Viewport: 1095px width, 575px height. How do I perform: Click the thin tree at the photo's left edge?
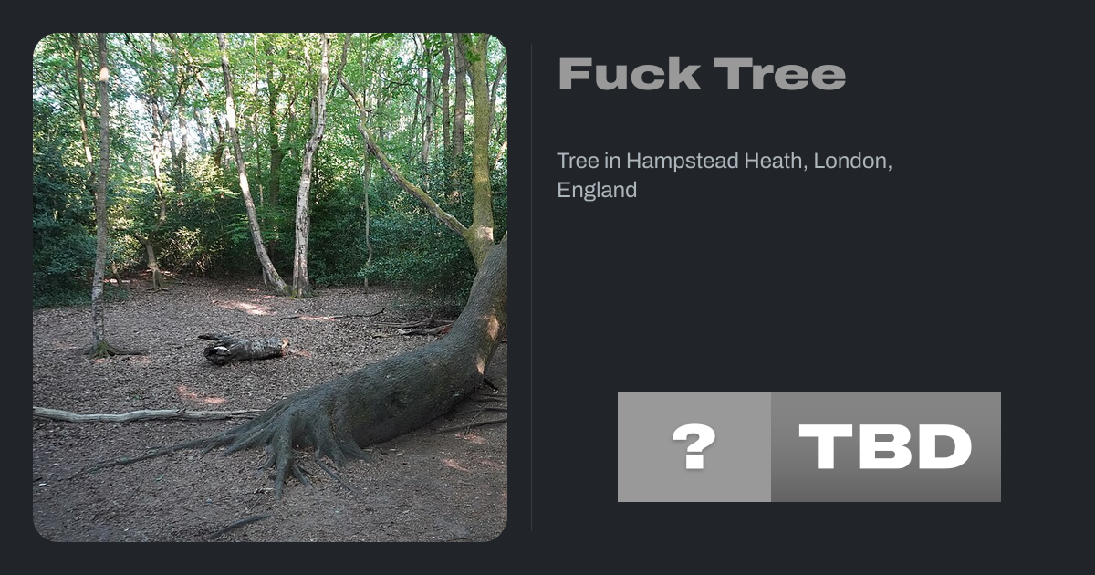(x=100, y=192)
